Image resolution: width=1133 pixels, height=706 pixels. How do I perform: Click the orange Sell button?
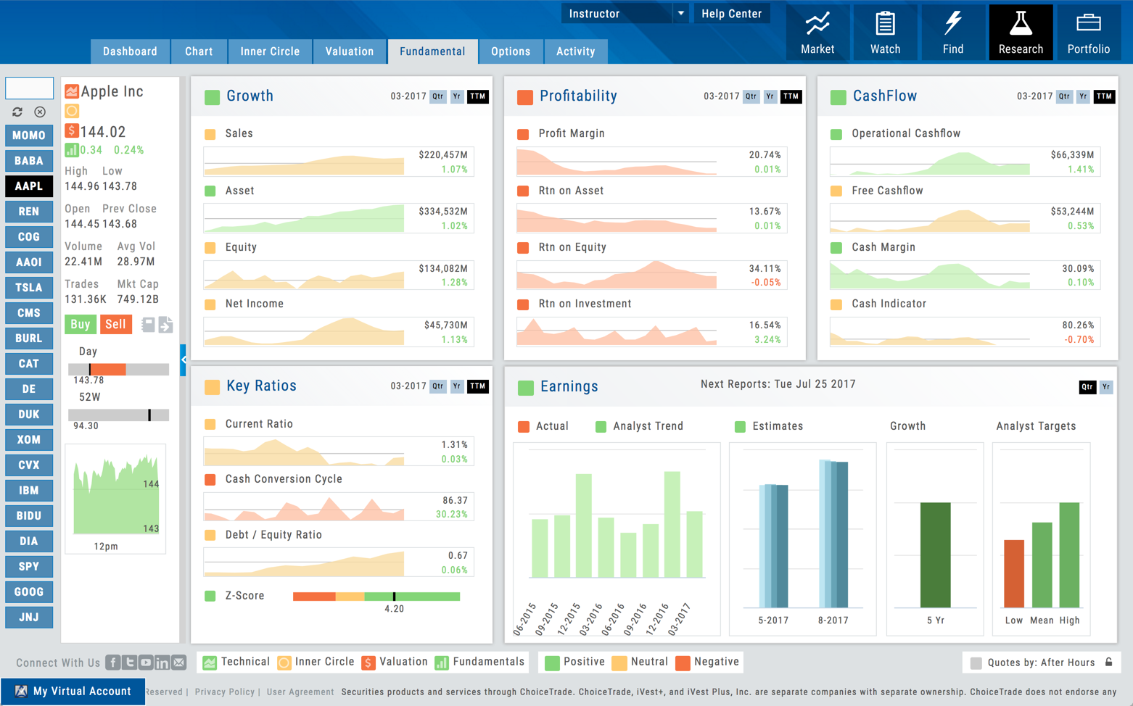115,324
